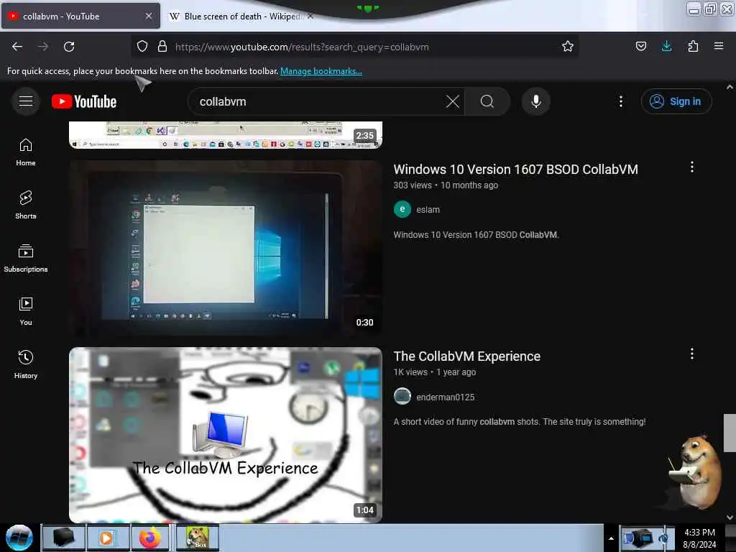The image size is (736, 552).
Task: Open the tracking protection shield icon
Action: [x=142, y=46]
